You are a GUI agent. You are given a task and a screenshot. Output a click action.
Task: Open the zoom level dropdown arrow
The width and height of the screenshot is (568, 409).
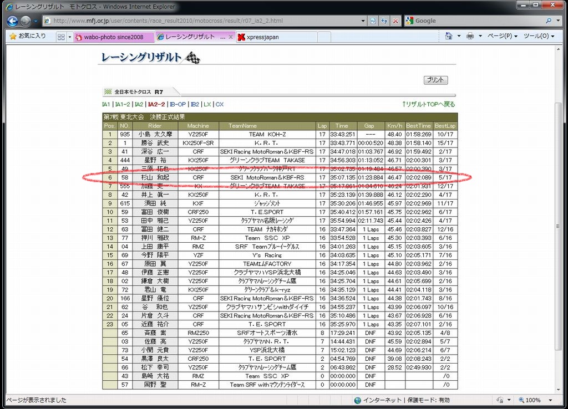point(550,400)
